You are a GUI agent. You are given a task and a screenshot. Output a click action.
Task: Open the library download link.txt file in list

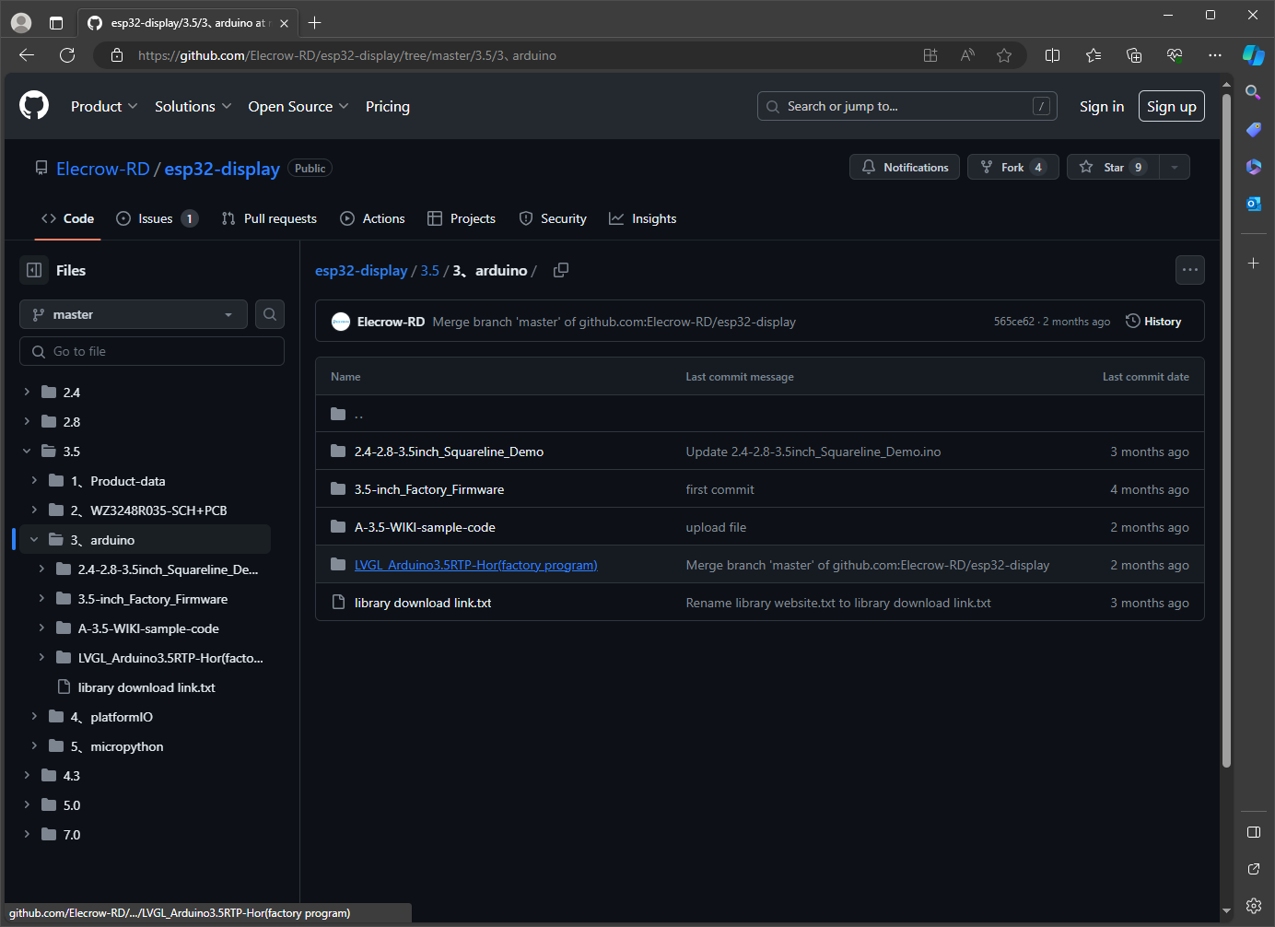423,603
